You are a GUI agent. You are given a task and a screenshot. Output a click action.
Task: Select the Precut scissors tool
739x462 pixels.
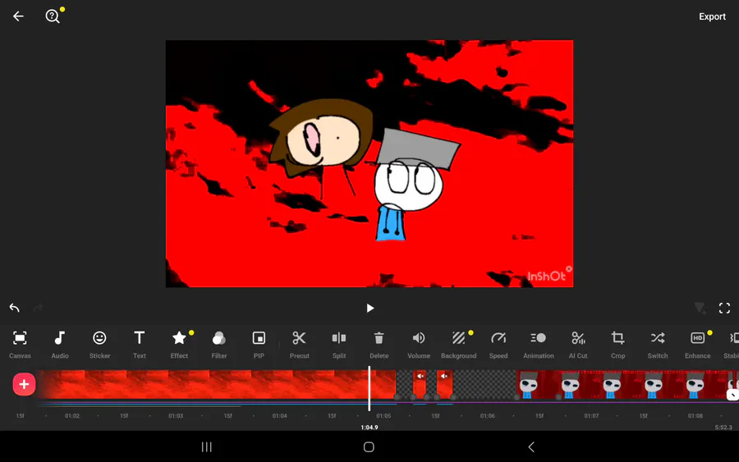[299, 345]
